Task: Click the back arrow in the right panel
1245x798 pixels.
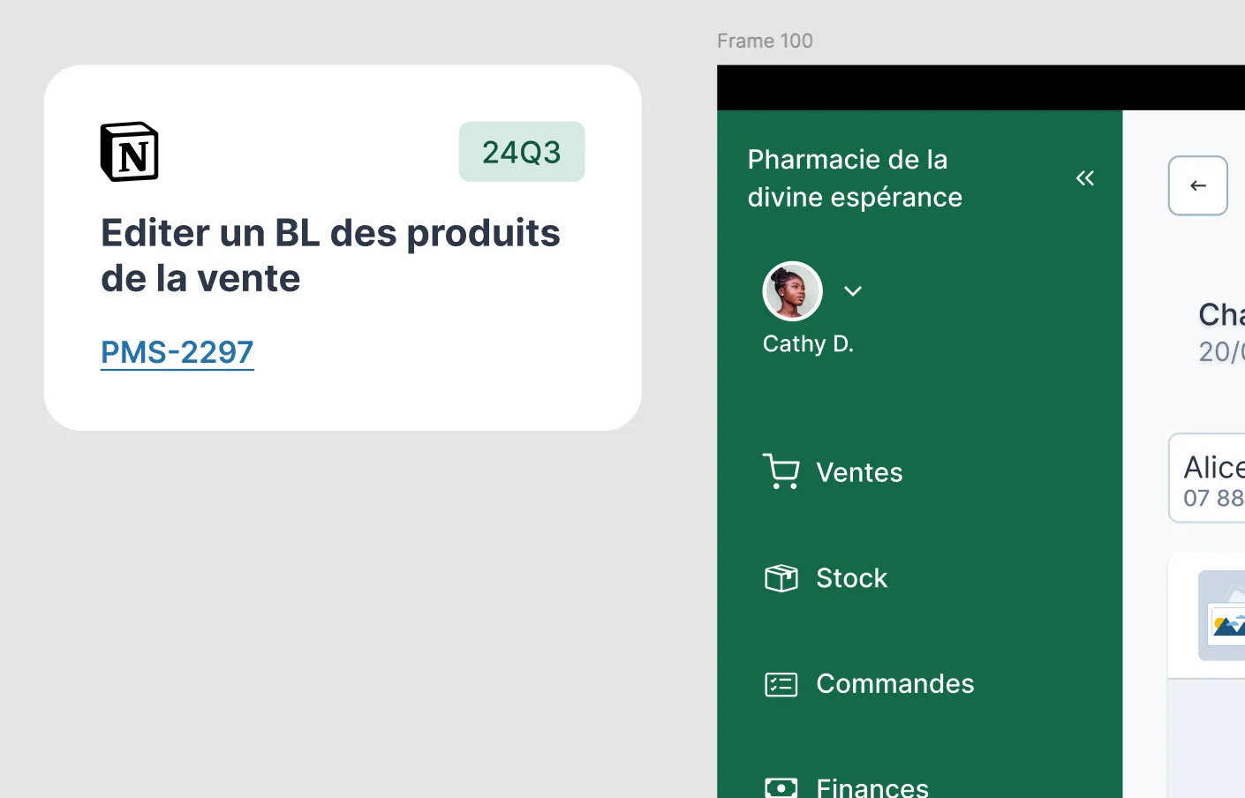Action: [x=1197, y=185]
